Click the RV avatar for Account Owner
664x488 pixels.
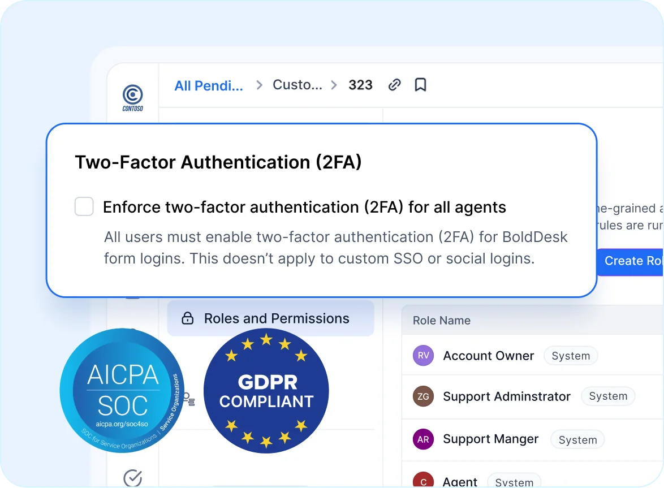423,356
